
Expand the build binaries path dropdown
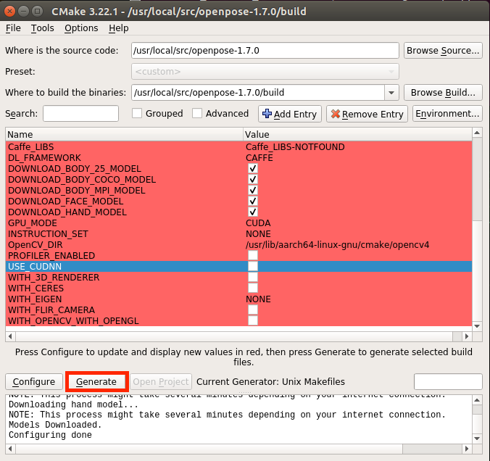[391, 93]
